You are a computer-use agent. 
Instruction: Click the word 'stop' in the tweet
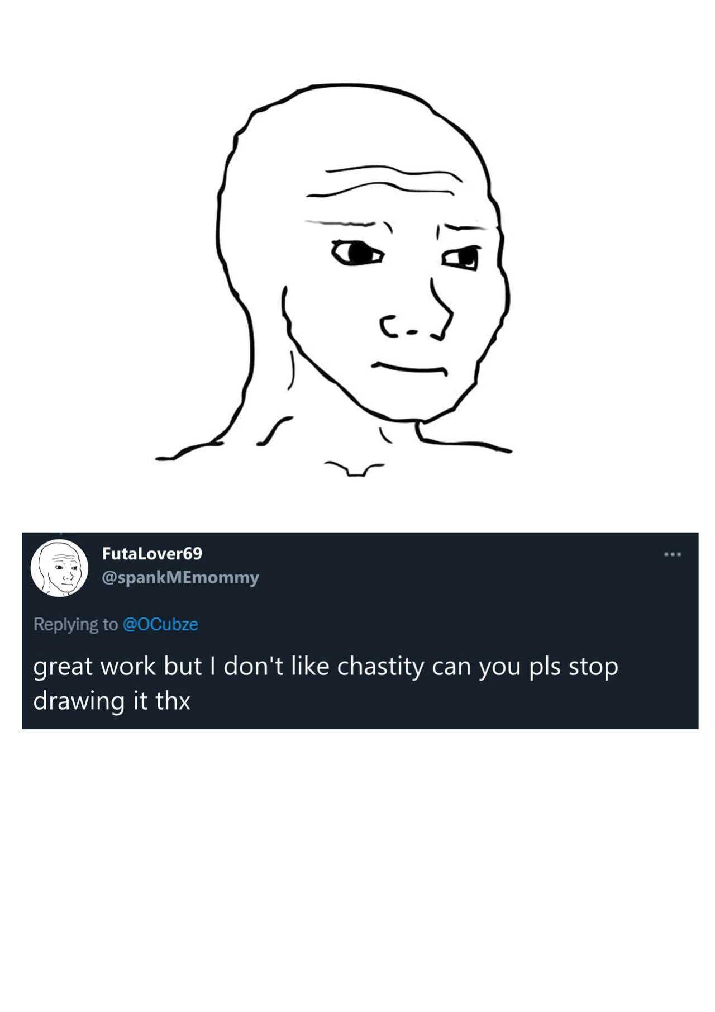point(593,667)
